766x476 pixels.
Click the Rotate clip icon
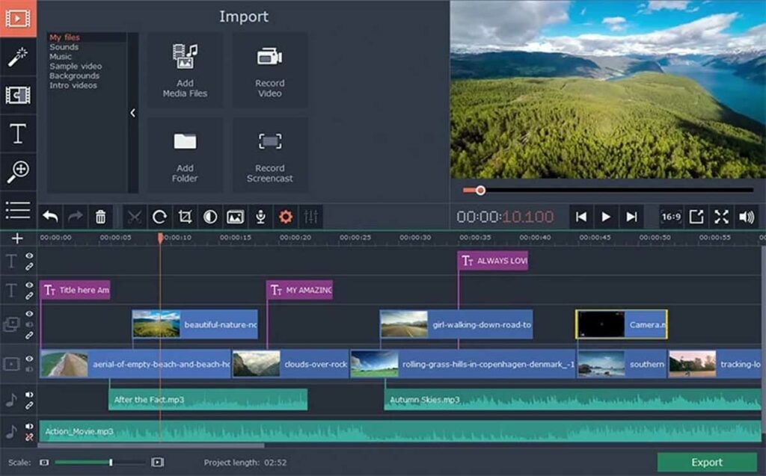click(159, 217)
